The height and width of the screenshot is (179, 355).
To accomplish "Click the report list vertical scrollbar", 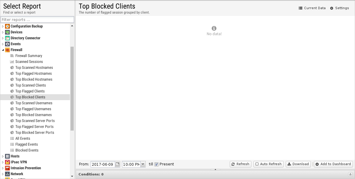I will click(72, 89).
